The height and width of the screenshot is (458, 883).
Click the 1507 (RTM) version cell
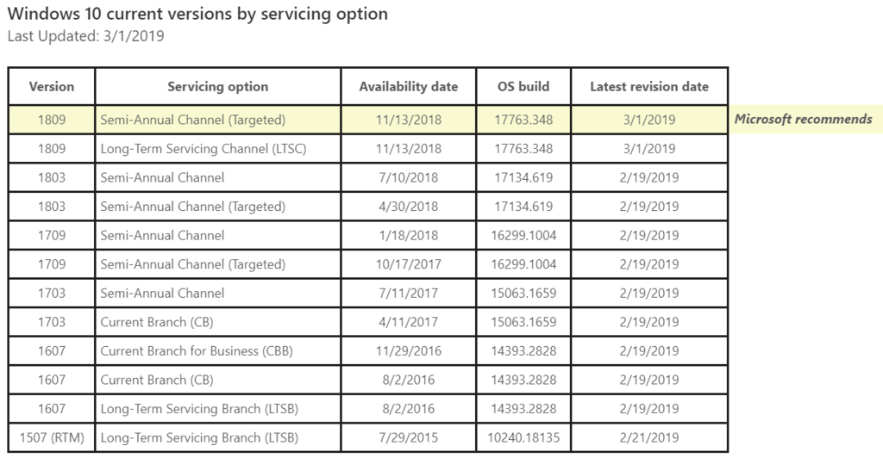coord(51,438)
